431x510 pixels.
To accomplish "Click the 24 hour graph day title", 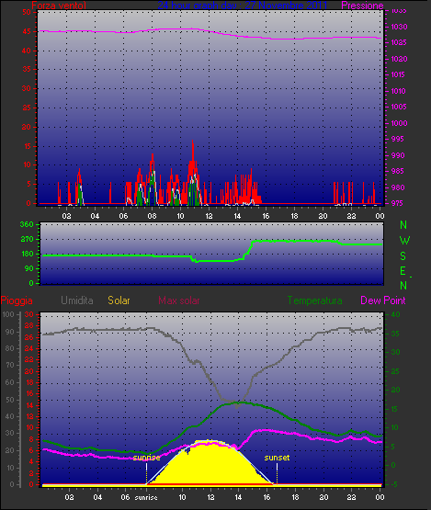I will point(242,6).
